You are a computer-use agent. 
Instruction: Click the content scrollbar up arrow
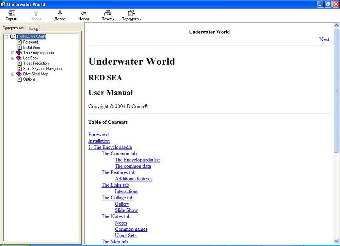336,25
